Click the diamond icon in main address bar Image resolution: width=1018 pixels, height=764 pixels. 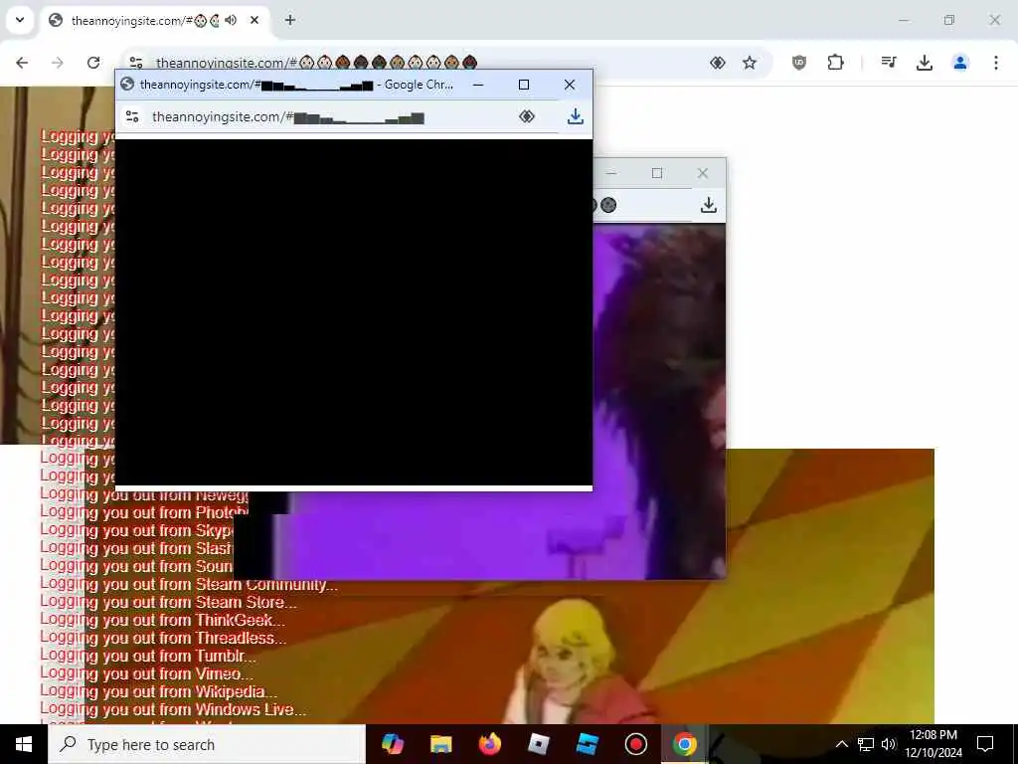pyautogui.click(x=718, y=63)
